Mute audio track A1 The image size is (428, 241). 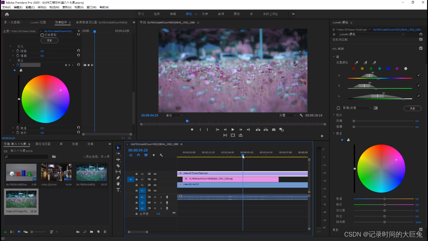(155, 197)
